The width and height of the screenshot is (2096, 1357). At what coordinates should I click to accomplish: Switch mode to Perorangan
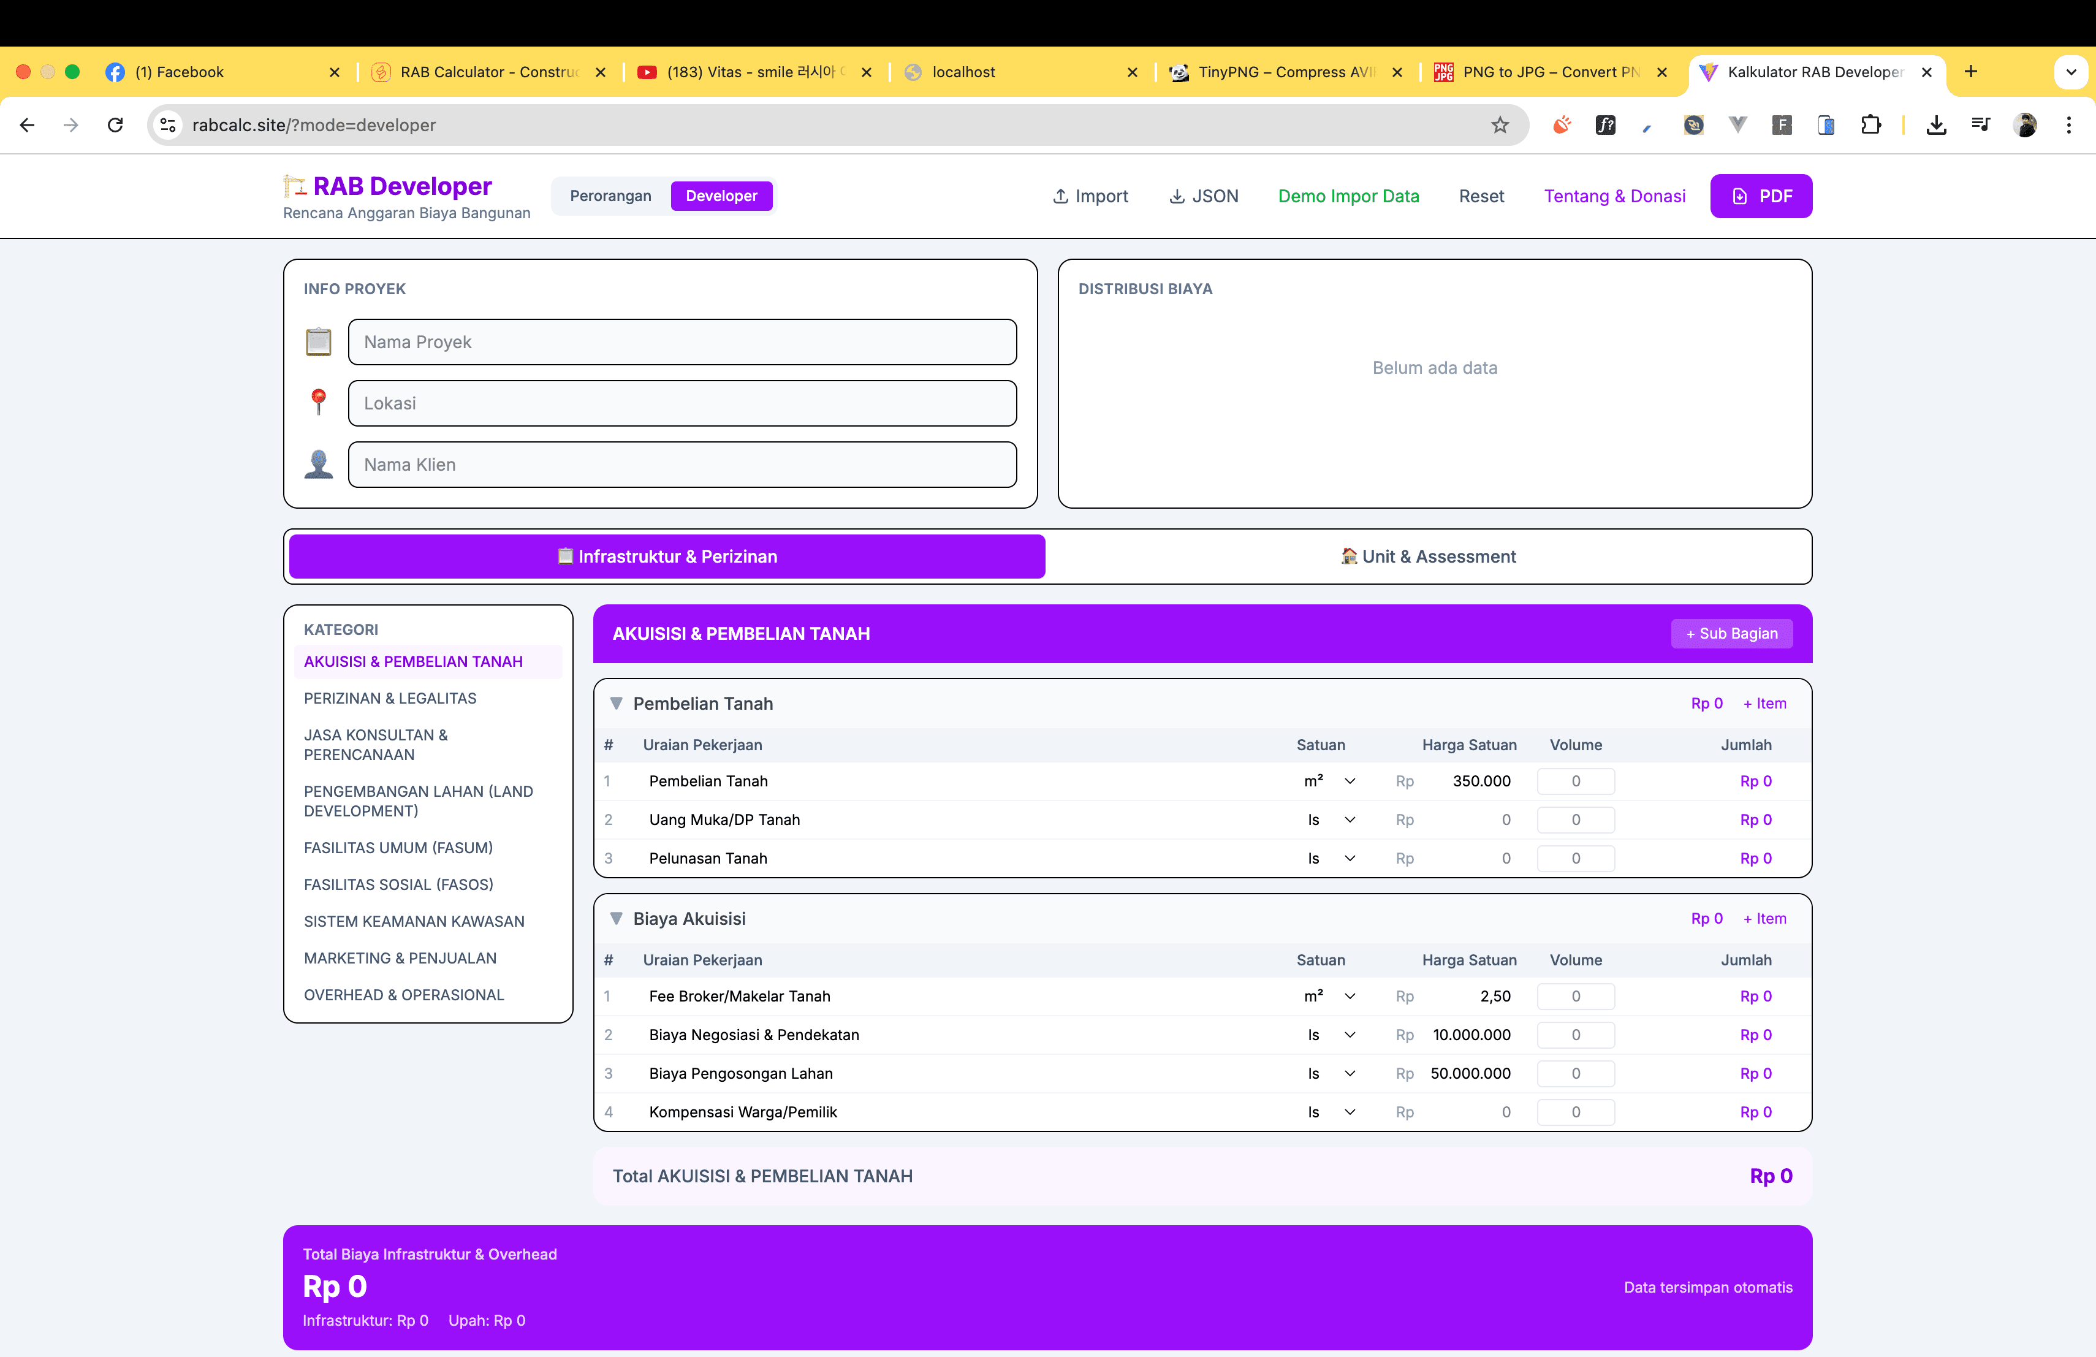(x=610, y=196)
